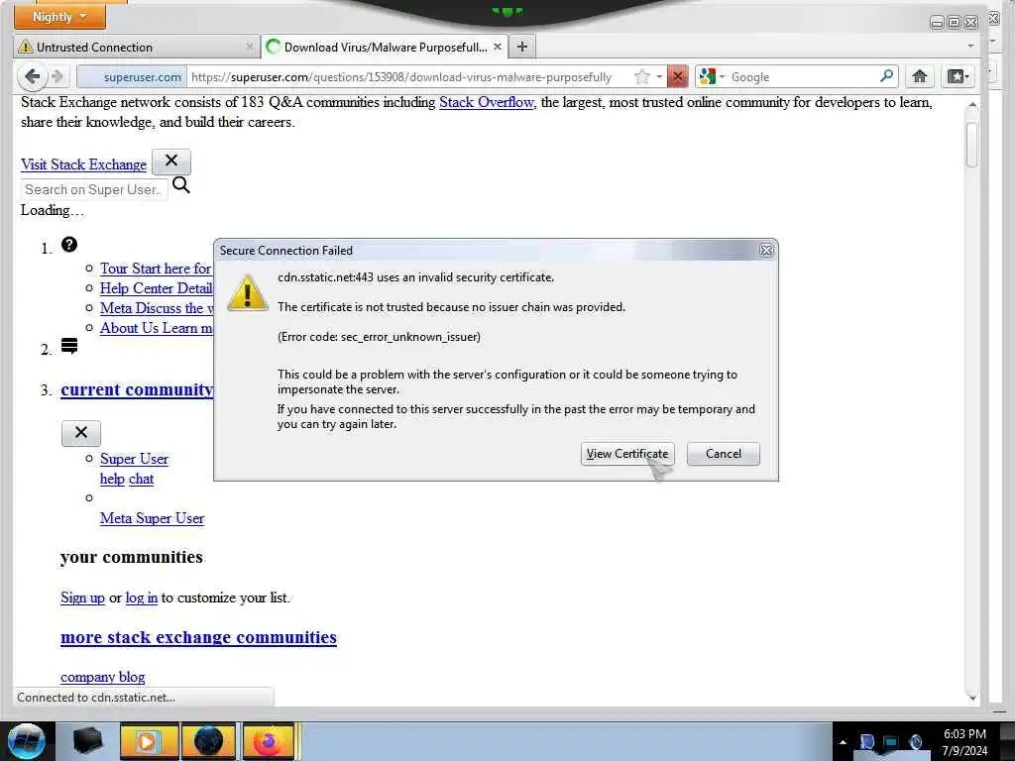Bookmark page with the star icon
The width and height of the screenshot is (1015, 761).
(641, 77)
